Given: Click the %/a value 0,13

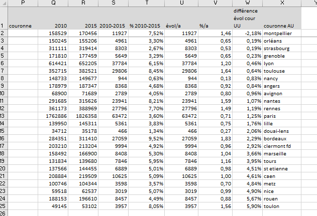Looking at the screenshot, I should pyautogui.click(x=216, y=79).
